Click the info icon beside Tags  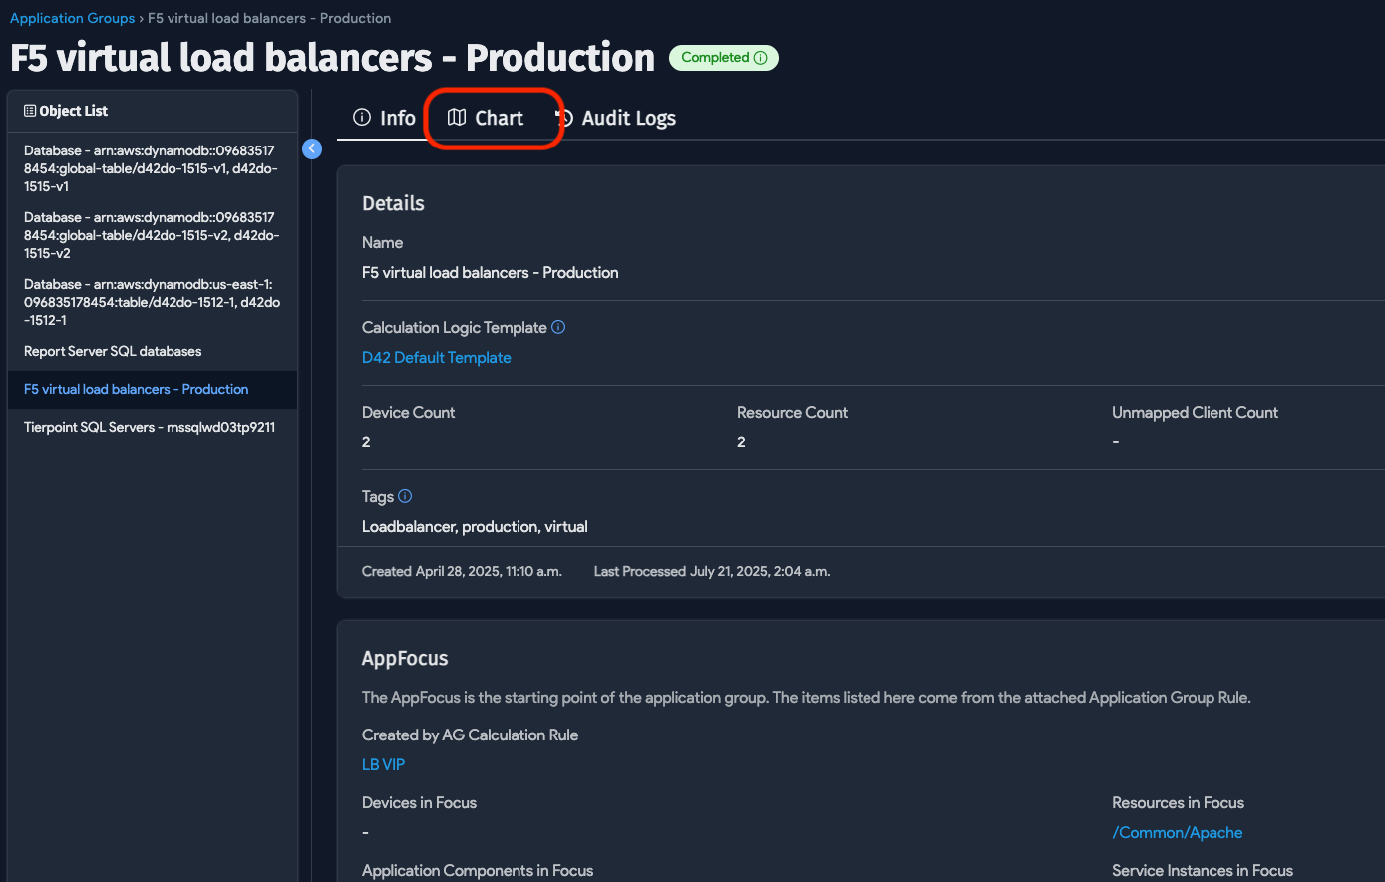coord(405,496)
